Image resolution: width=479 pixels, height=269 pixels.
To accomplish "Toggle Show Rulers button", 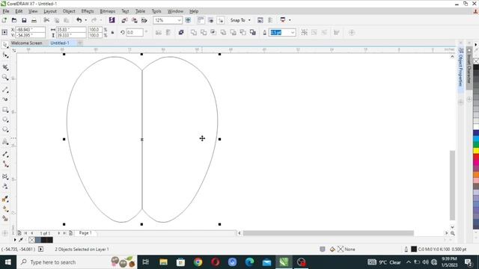I will (201, 20).
